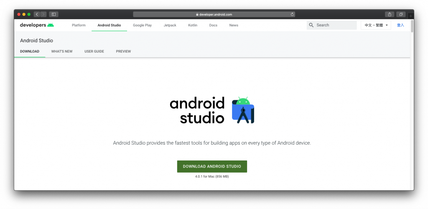Go to the Jetpack section
Image resolution: width=428 pixels, height=209 pixels.
170,25
